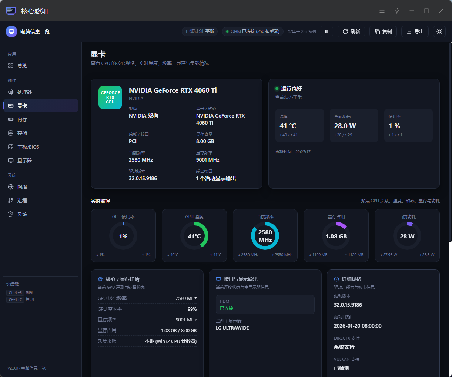Click the VULKAN 支持 已检测 value

click(342, 368)
